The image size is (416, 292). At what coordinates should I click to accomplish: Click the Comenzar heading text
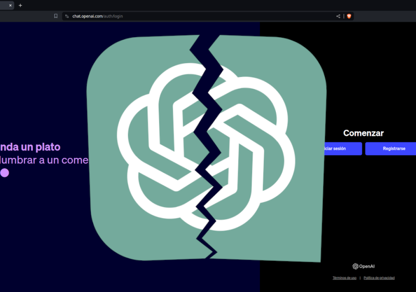point(363,133)
